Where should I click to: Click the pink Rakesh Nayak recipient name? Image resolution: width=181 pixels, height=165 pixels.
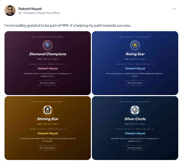[48, 68]
